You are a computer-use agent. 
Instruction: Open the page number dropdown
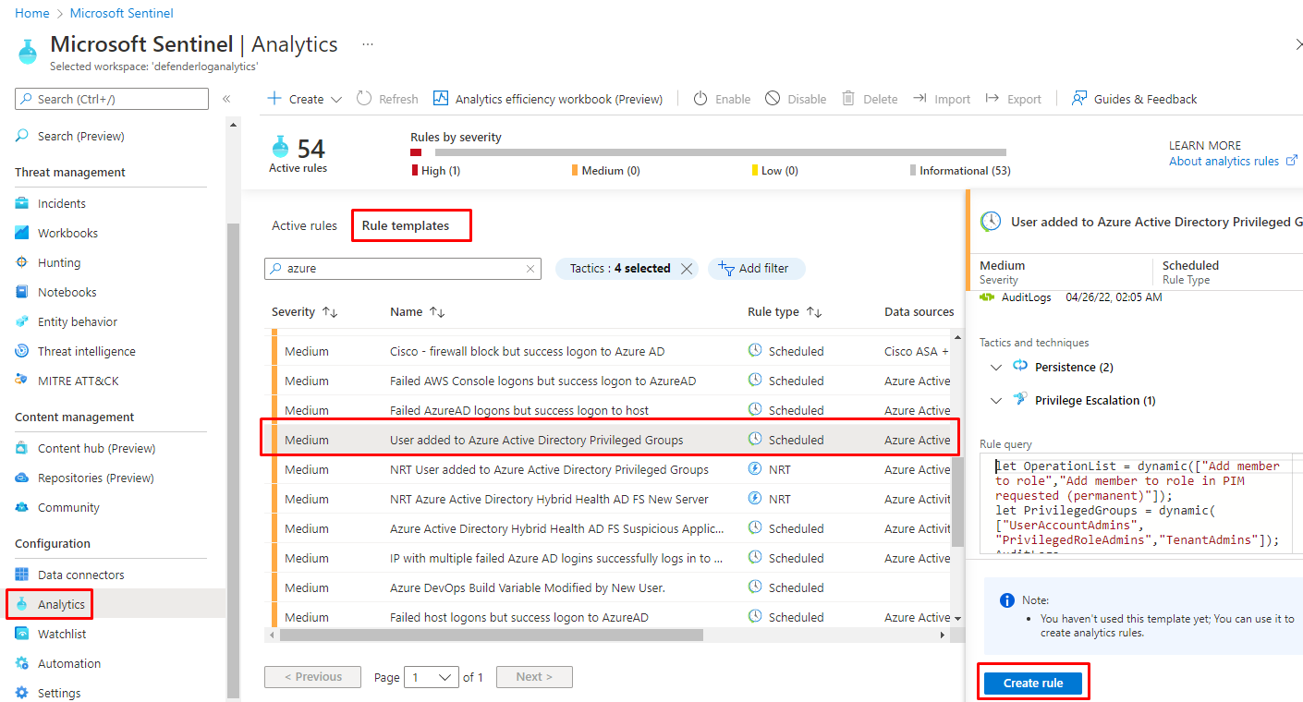point(433,677)
